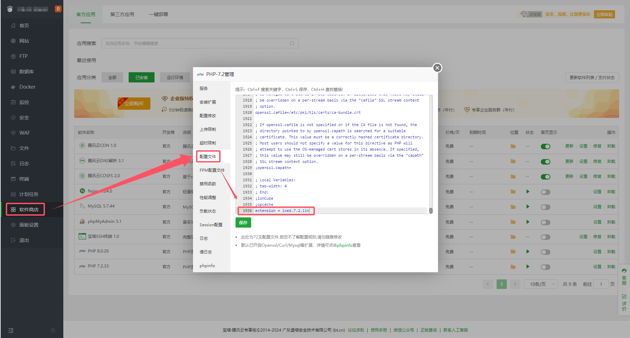Open the 监控 monitor icon
This screenshot has width=630, height=338.
(x=13, y=102)
